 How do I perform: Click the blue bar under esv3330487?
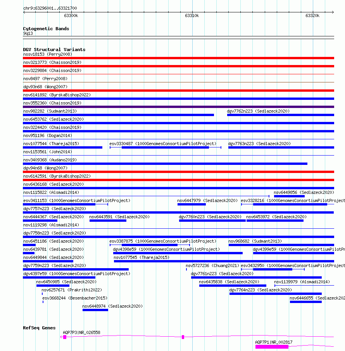tap(165, 147)
